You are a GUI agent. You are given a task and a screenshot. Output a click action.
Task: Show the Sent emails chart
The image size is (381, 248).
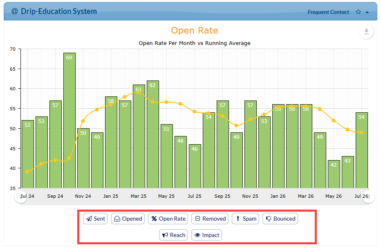pyautogui.click(x=95, y=219)
